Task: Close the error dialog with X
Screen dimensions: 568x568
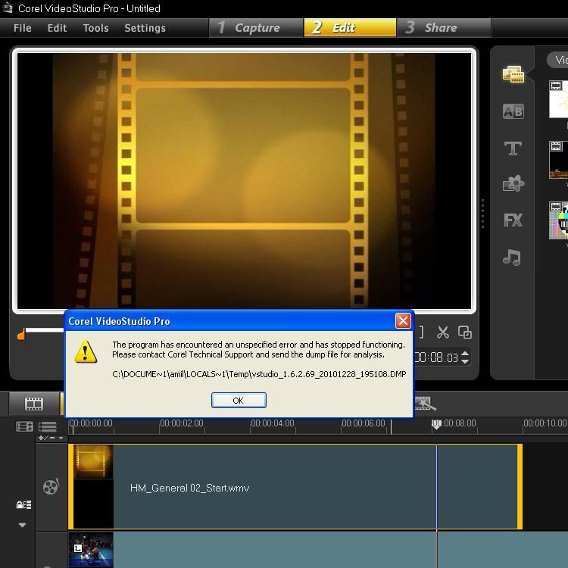Action: pos(403,321)
